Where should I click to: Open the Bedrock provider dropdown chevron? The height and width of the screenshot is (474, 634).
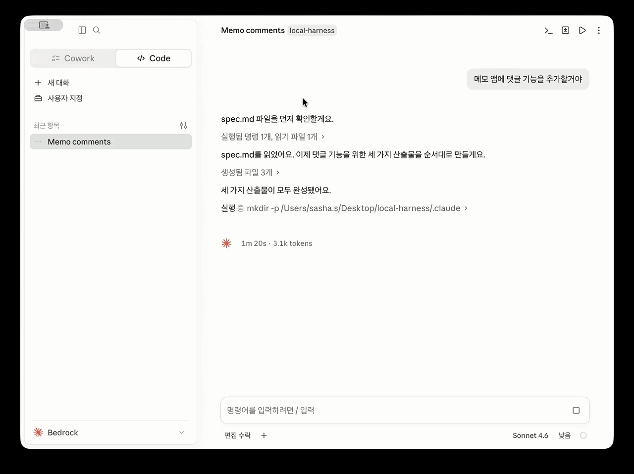point(182,432)
